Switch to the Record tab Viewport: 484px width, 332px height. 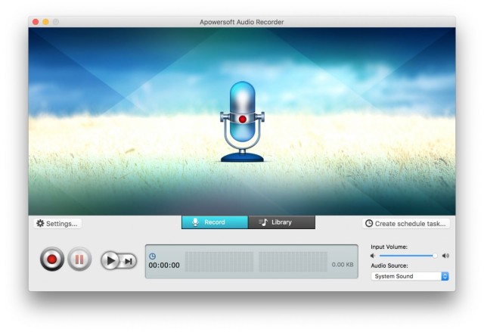[215, 222]
